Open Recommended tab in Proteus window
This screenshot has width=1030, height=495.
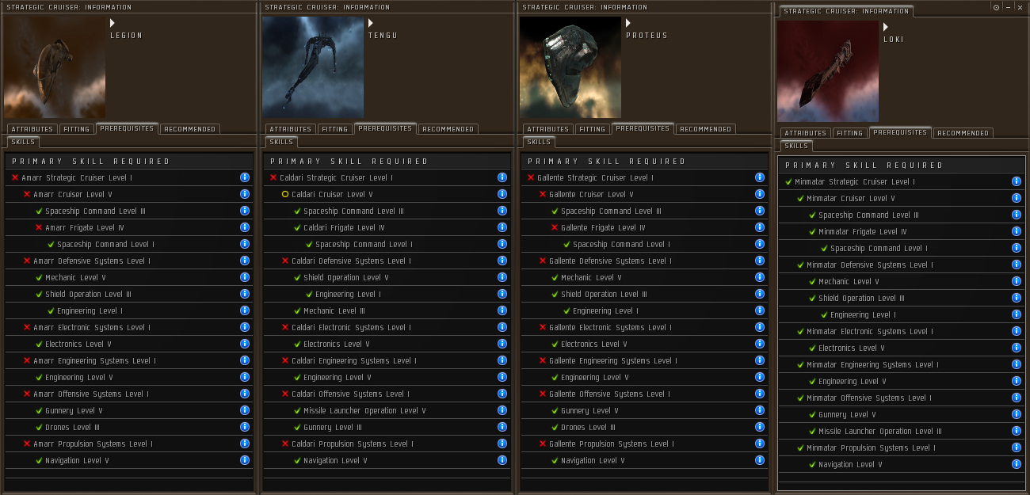pos(705,129)
